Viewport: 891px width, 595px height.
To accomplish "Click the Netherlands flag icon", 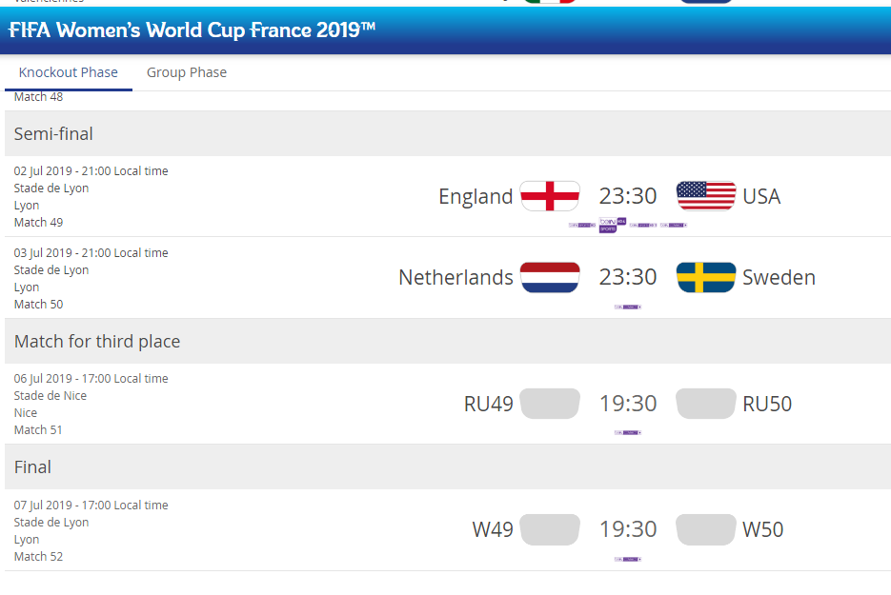I will pos(550,278).
